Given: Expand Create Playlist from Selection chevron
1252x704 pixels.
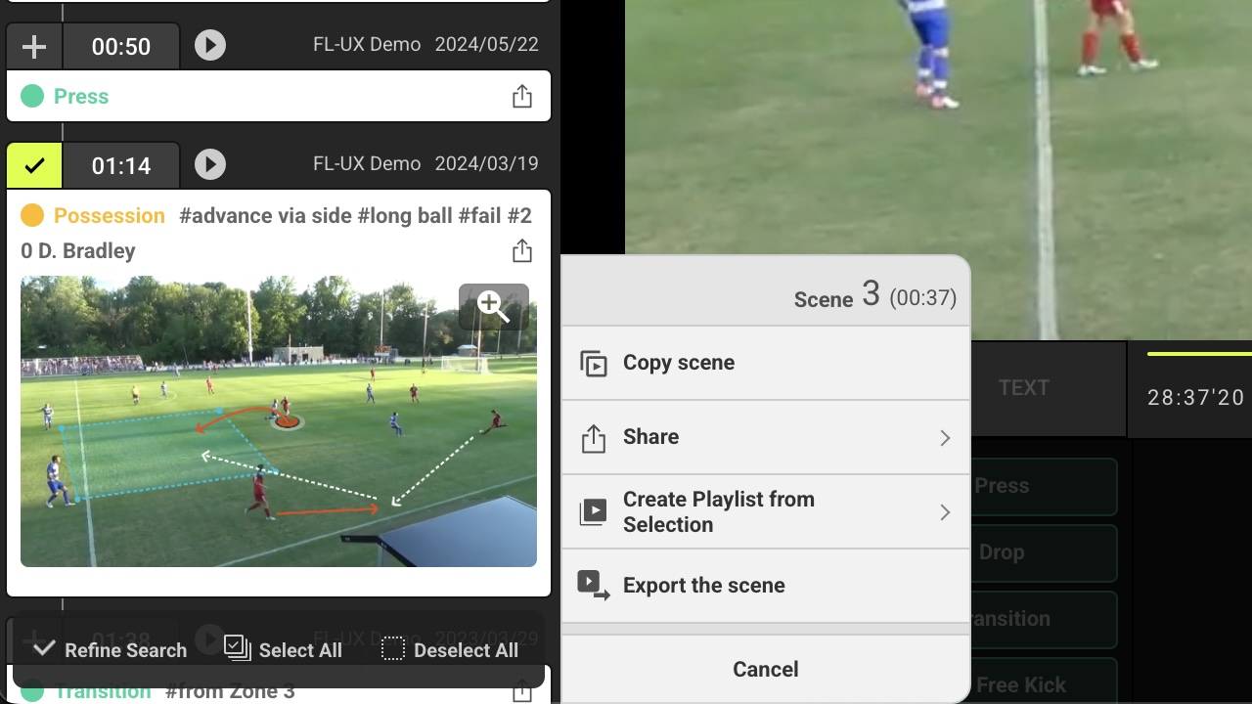Looking at the screenshot, I should tap(945, 512).
